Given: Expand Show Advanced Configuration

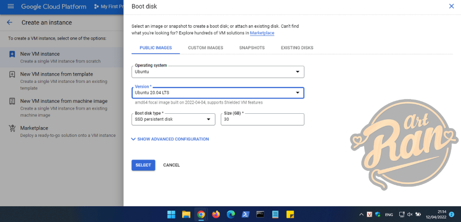Looking at the screenshot, I should (170, 139).
